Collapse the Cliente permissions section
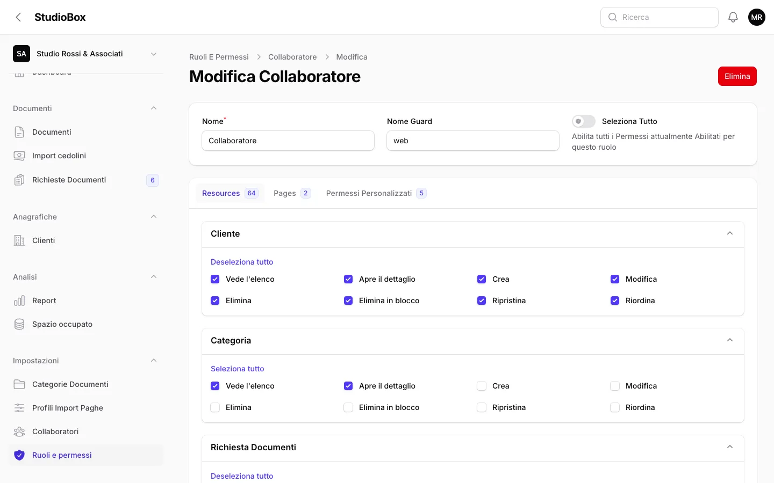Image resolution: width=774 pixels, height=483 pixels. coord(730,233)
